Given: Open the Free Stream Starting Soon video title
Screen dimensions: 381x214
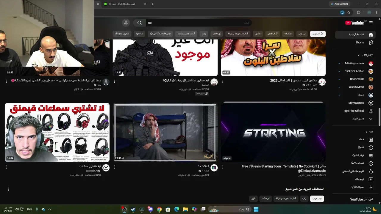Looking at the screenshot, I should click(284, 169).
